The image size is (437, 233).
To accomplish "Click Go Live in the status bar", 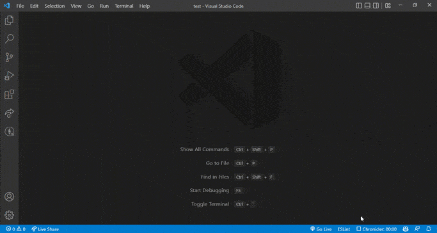I will coord(321,229).
